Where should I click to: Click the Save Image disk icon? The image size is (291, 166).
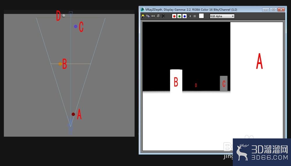coord(143,16)
